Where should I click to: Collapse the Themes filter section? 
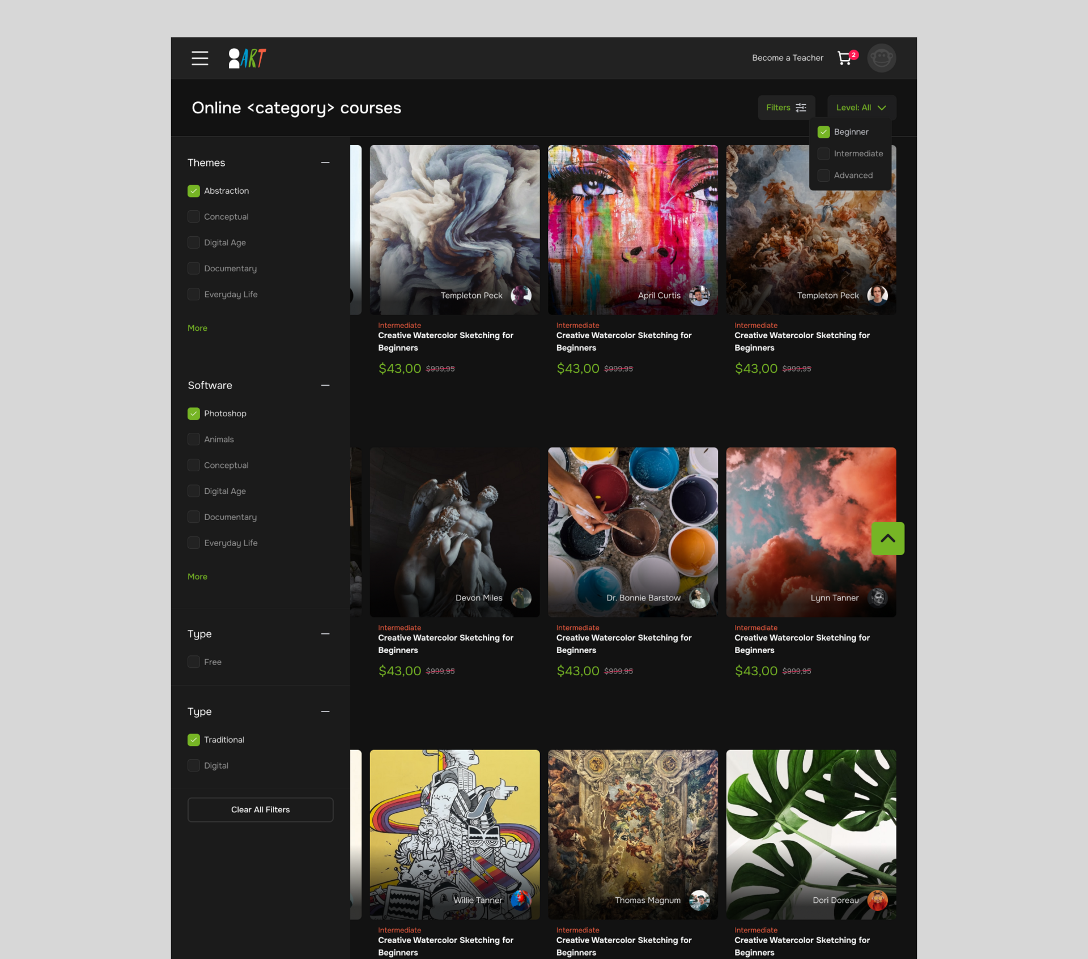coord(325,163)
